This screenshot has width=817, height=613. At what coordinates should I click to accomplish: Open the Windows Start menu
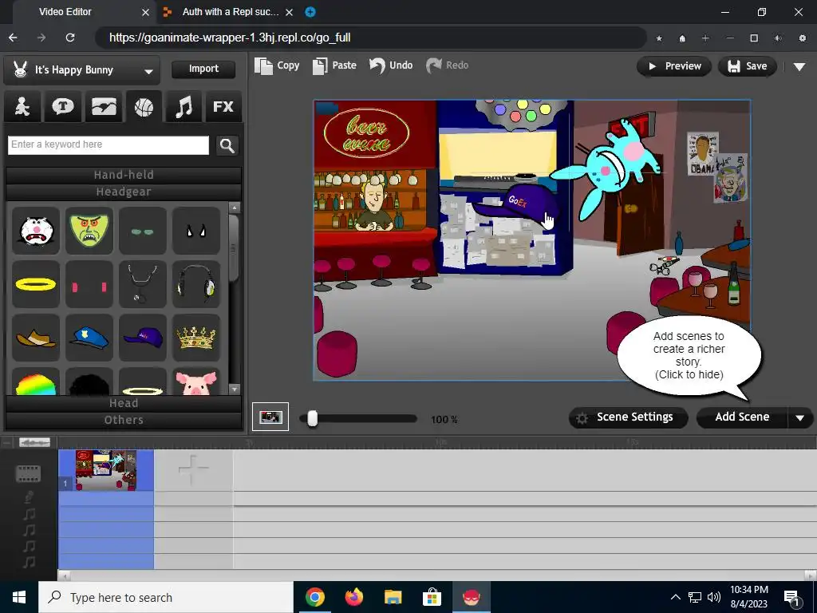[19, 597]
